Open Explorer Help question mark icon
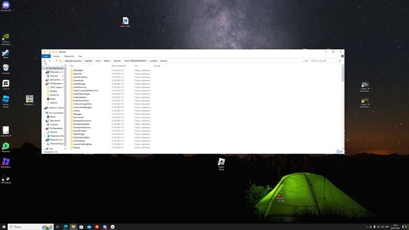Screen dimensions: 409x230 point(343,56)
